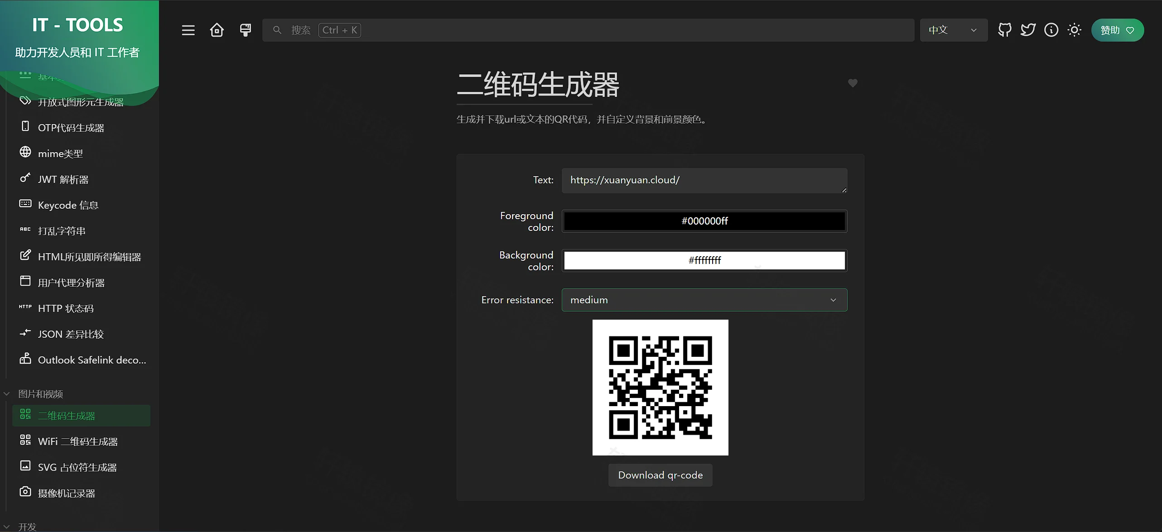Image resolution: width=1162 pixels, height=532 pixels.
Task: Open JSON 差异比较 tool
Action: (81, 335)
